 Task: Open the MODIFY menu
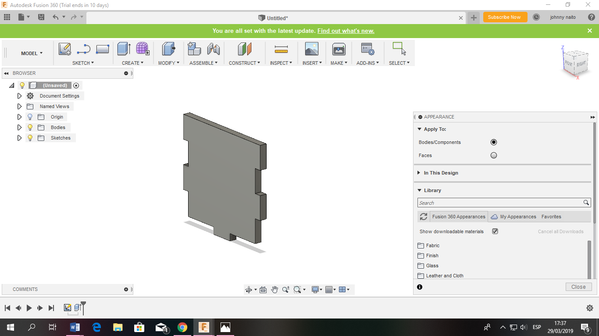[x=168, y=63]
